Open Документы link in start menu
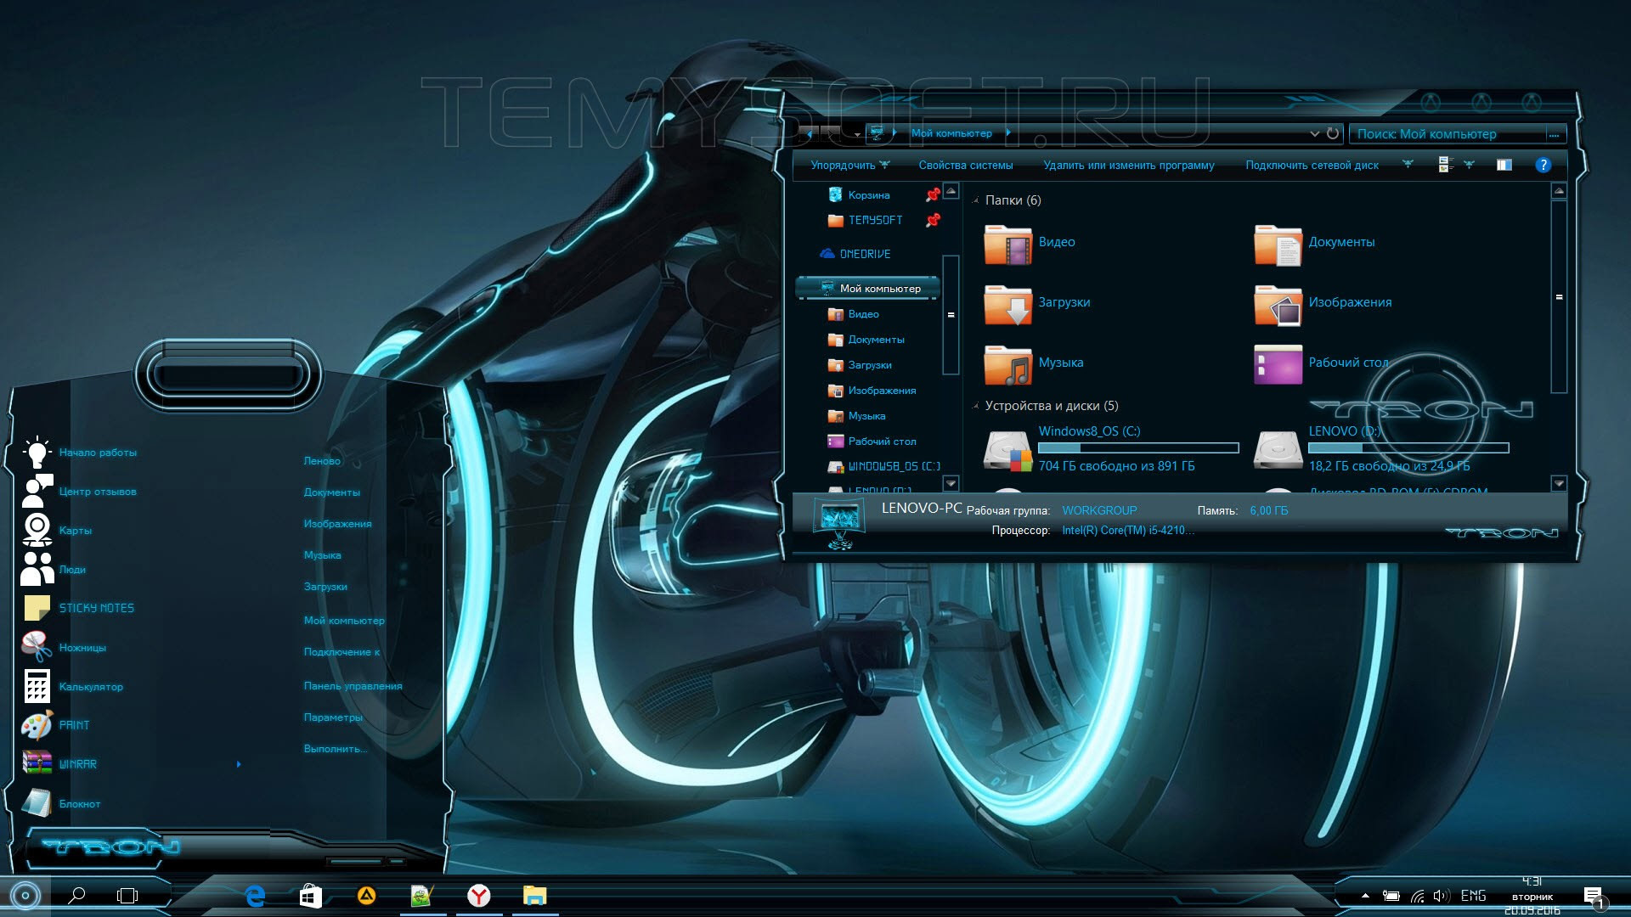The image size is (1631, 917). click(331, 492)
